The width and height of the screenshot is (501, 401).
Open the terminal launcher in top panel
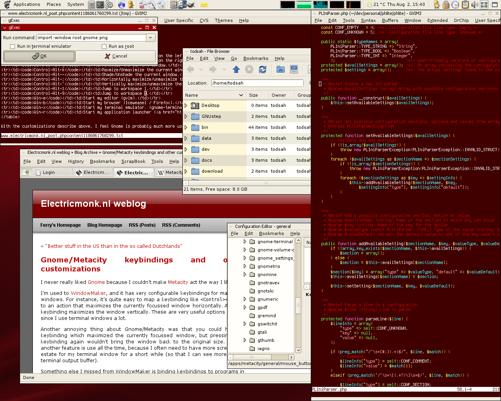point(100,5)
